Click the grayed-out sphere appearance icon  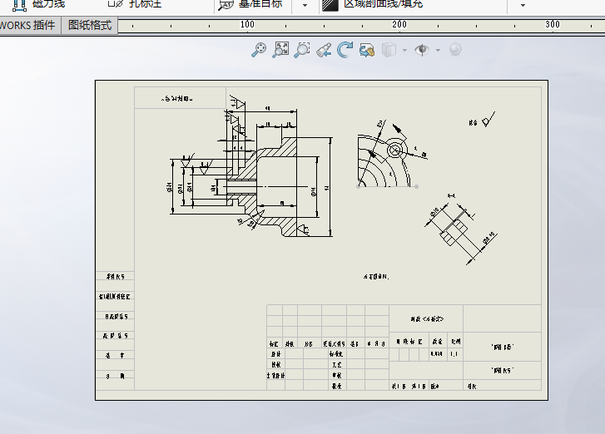click(455, 51)
